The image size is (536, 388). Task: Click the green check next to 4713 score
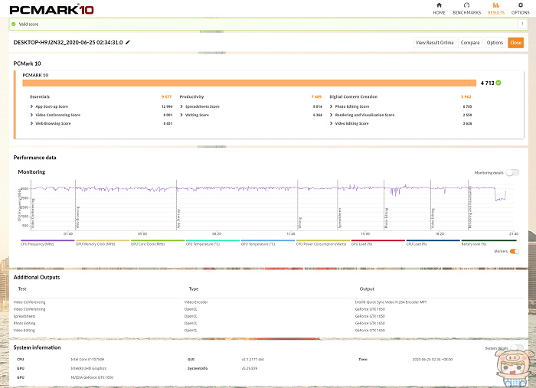[x=498, y=82]
